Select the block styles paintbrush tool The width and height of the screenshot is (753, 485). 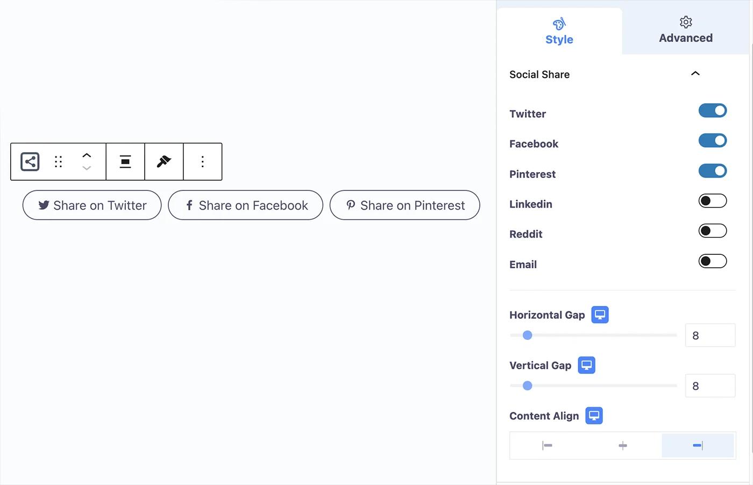164,161
